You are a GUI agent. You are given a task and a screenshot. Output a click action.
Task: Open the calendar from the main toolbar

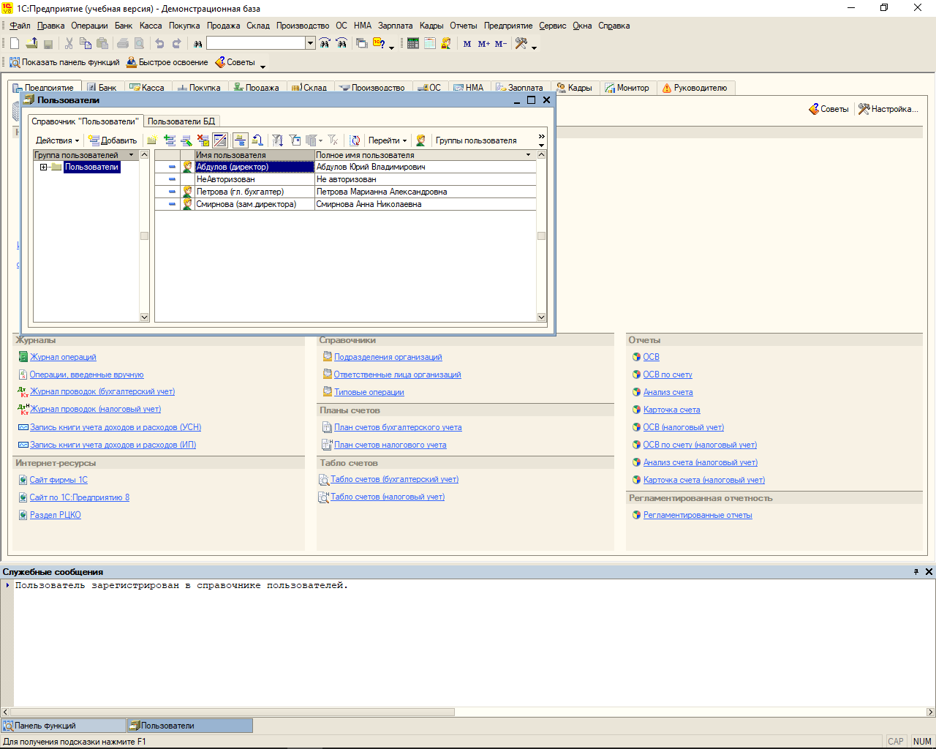[x=430, y=44]
